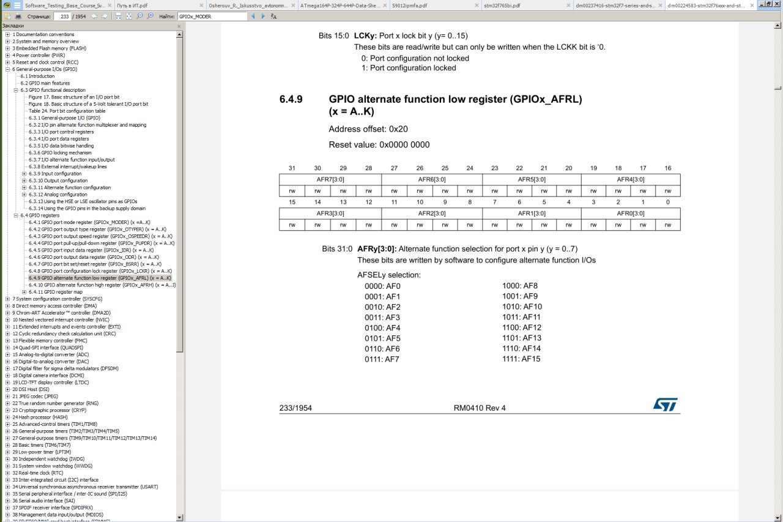Collapse 6 General-purpose I/Os bookmark
783x522 pixels.
tap(7, 69)
